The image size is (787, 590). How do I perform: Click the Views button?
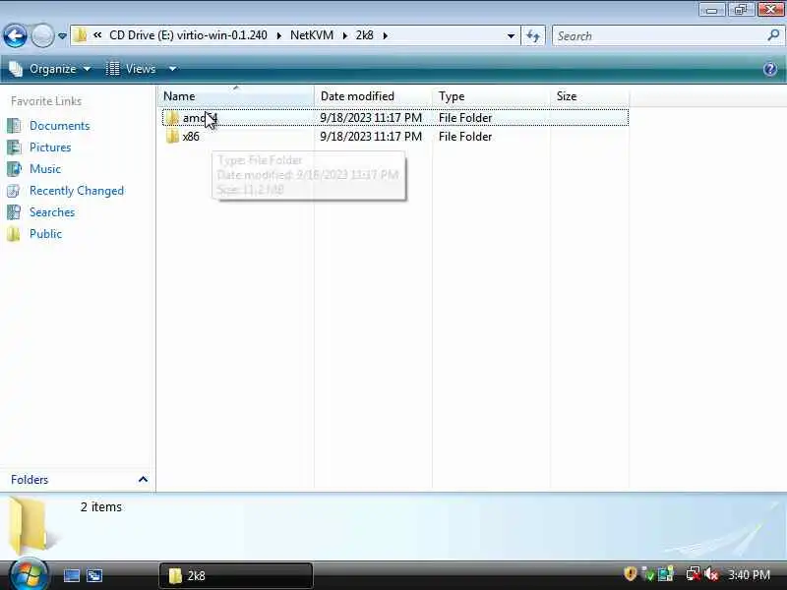click(131, 69)
